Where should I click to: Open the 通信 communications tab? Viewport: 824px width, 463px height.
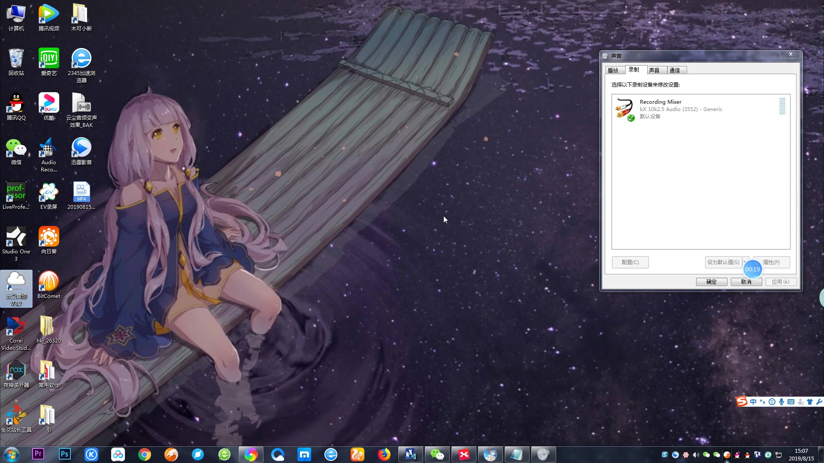675,70
